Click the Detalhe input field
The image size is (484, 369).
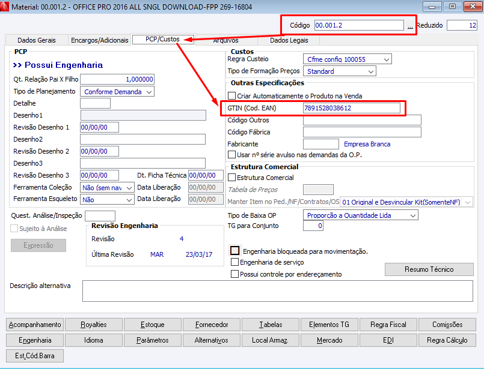tap(96, 103)
